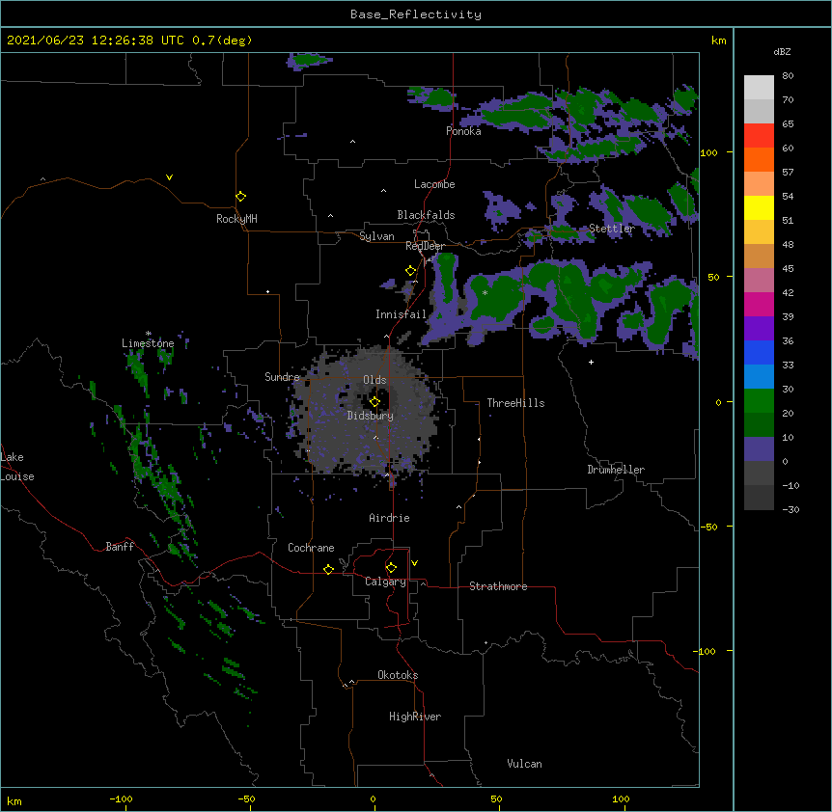Click the 45 value on the dBZ legend

tap(788, 268)
